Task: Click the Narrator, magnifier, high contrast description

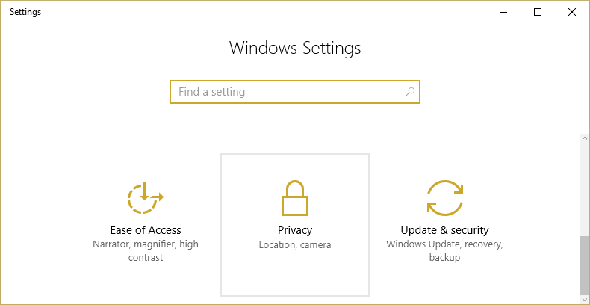Action: click(146, 251)
